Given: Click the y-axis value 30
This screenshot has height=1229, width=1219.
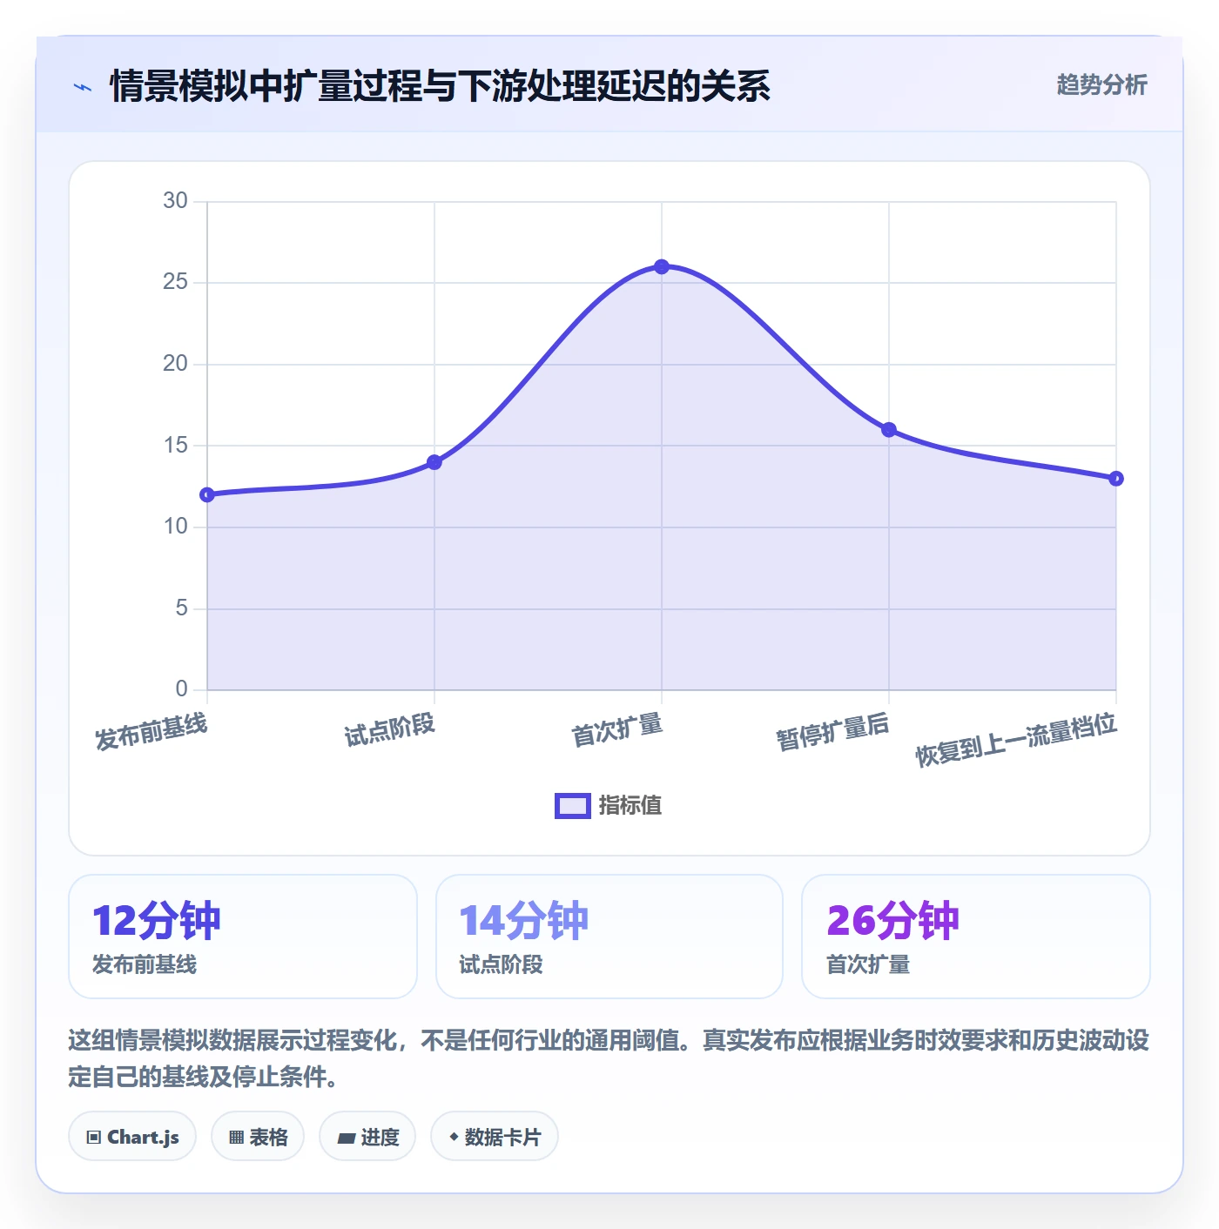Looking at the screenshot, I should click(175, 201).
